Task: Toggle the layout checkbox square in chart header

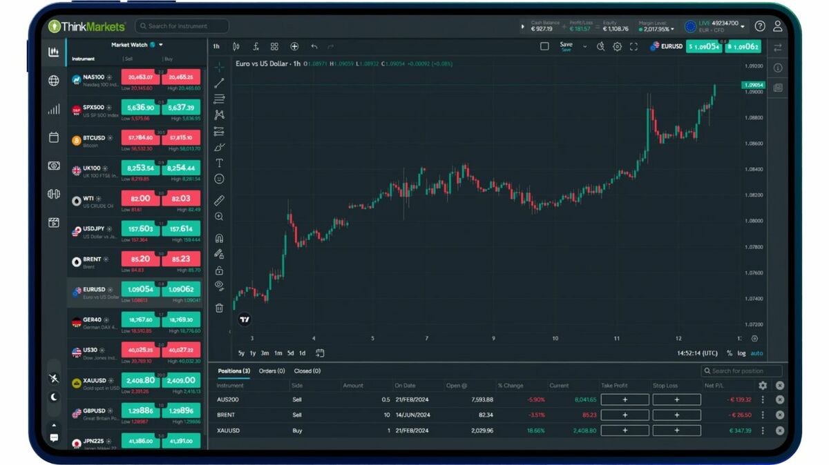Action: coord(544,46)
